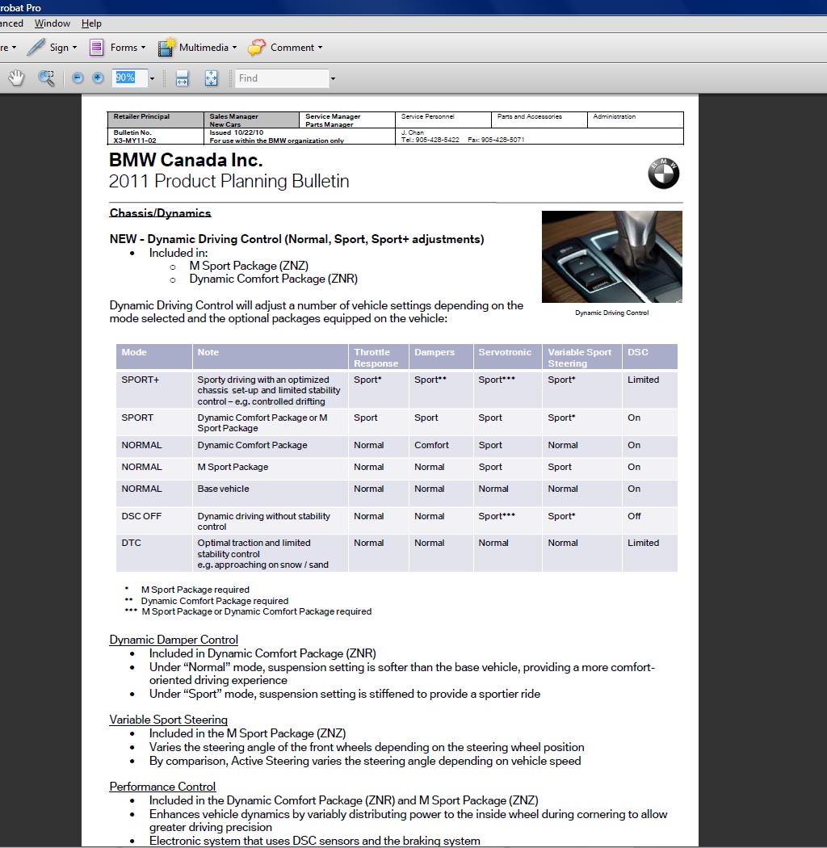Click the Dynamic Driving Control photo
The height and width of the screenshot is (848, 827).
coord(611,256)
